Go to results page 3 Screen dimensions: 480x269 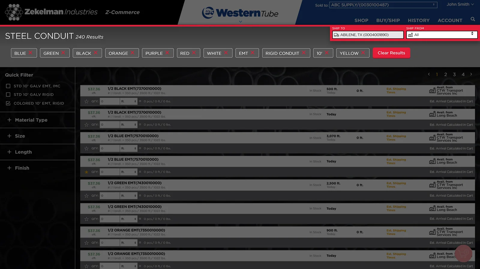point(454,74)
